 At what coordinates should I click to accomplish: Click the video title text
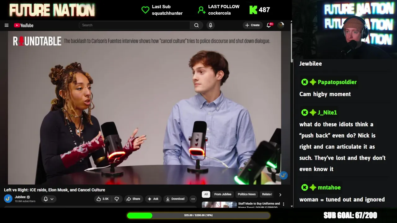point(55,190)
